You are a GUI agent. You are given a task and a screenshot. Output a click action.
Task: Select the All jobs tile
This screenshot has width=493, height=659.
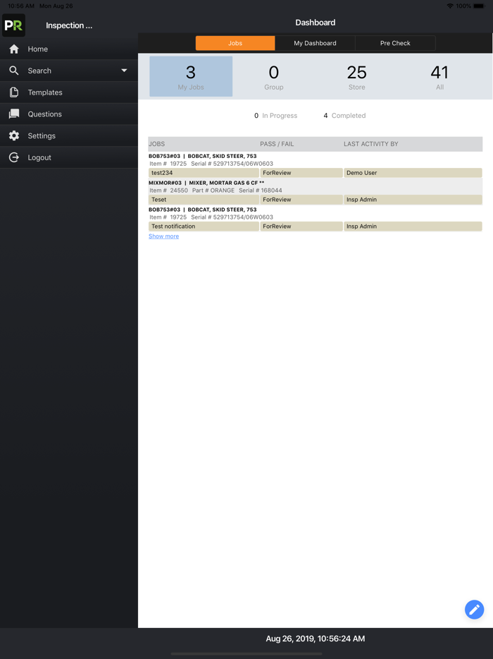(x=439, y=76)
